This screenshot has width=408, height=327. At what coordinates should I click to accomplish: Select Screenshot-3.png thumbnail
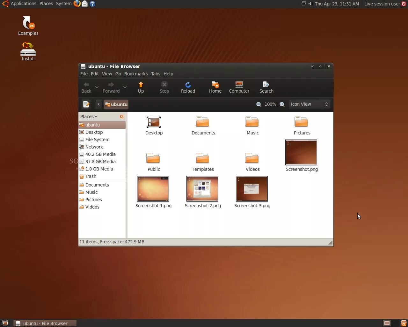[252, 189]
